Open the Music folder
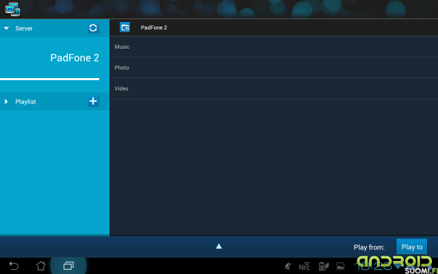This screenshot has width=438, height=274. [x=274, y=47]
